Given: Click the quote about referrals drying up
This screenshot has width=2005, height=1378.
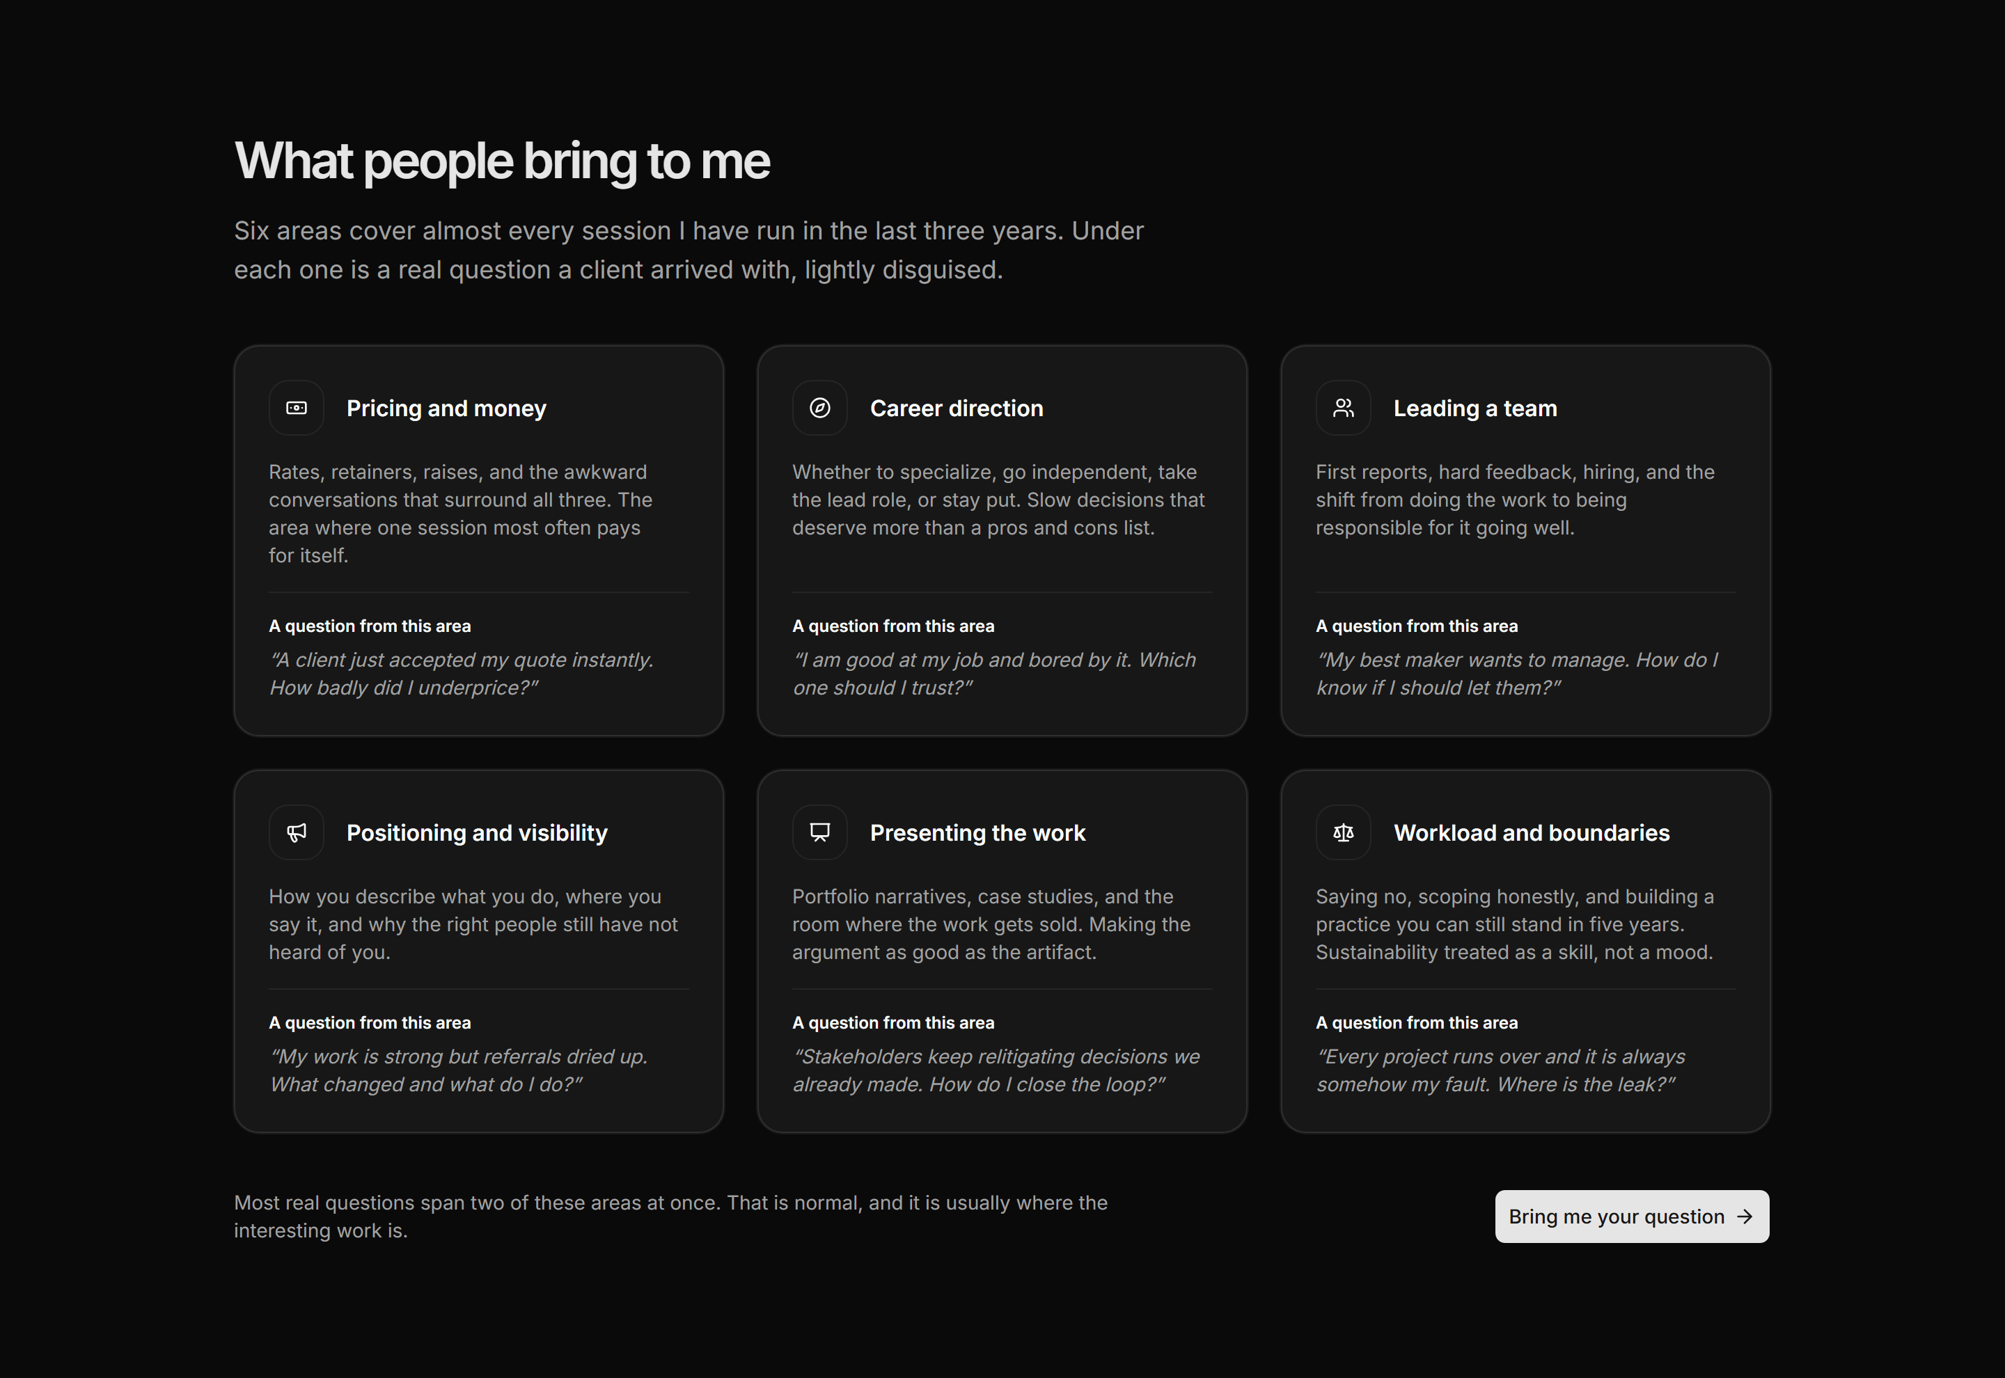Looking at the screenshot, I should coord(457,1070).
